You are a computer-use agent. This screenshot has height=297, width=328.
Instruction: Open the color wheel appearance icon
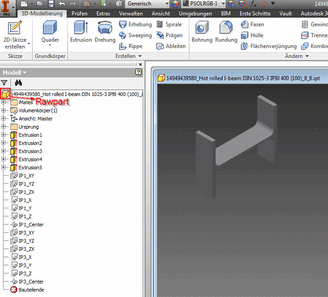tap(175, 4)
